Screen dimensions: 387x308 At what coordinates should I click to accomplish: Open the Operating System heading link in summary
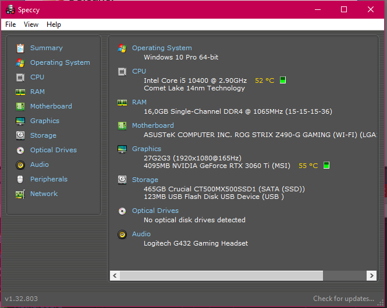162,48
